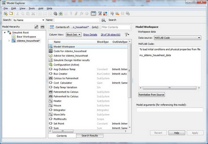Click the Apply button
The width and height of the screenshot is (208, 144).
pyautogui.click(x=195, y=133)
